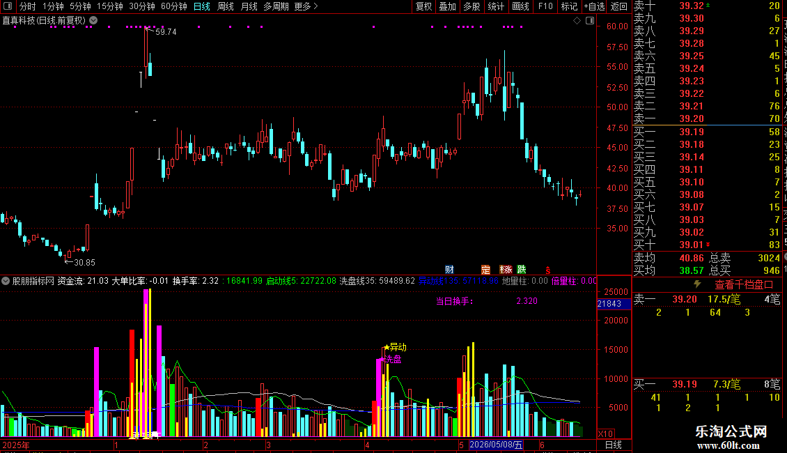This screenshot has height=453, width=787.
Task: Open the 多周期 multi-period view
Action: 276,6
